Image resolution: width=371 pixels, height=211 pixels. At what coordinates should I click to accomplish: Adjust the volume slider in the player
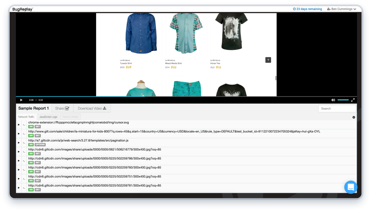[x=343, y=100]
